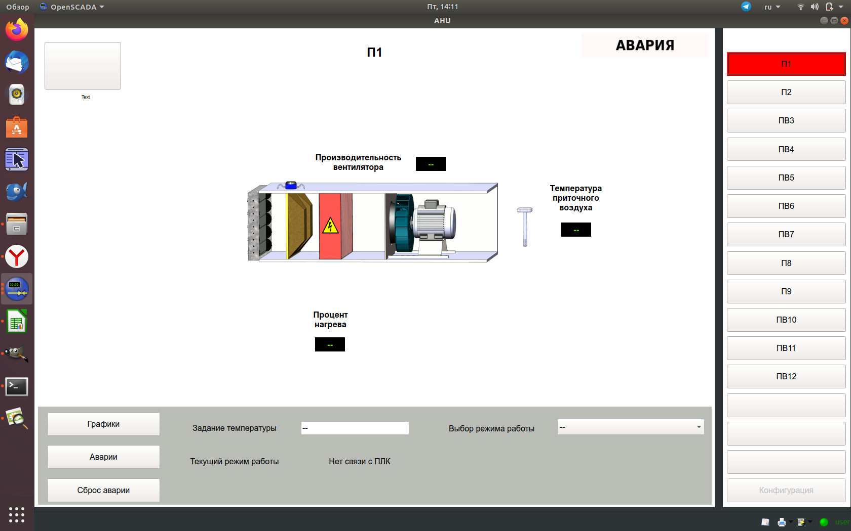Screen dimensions: 851x531
Task: Click the export page icon in status bar
Action: [801, 522]
